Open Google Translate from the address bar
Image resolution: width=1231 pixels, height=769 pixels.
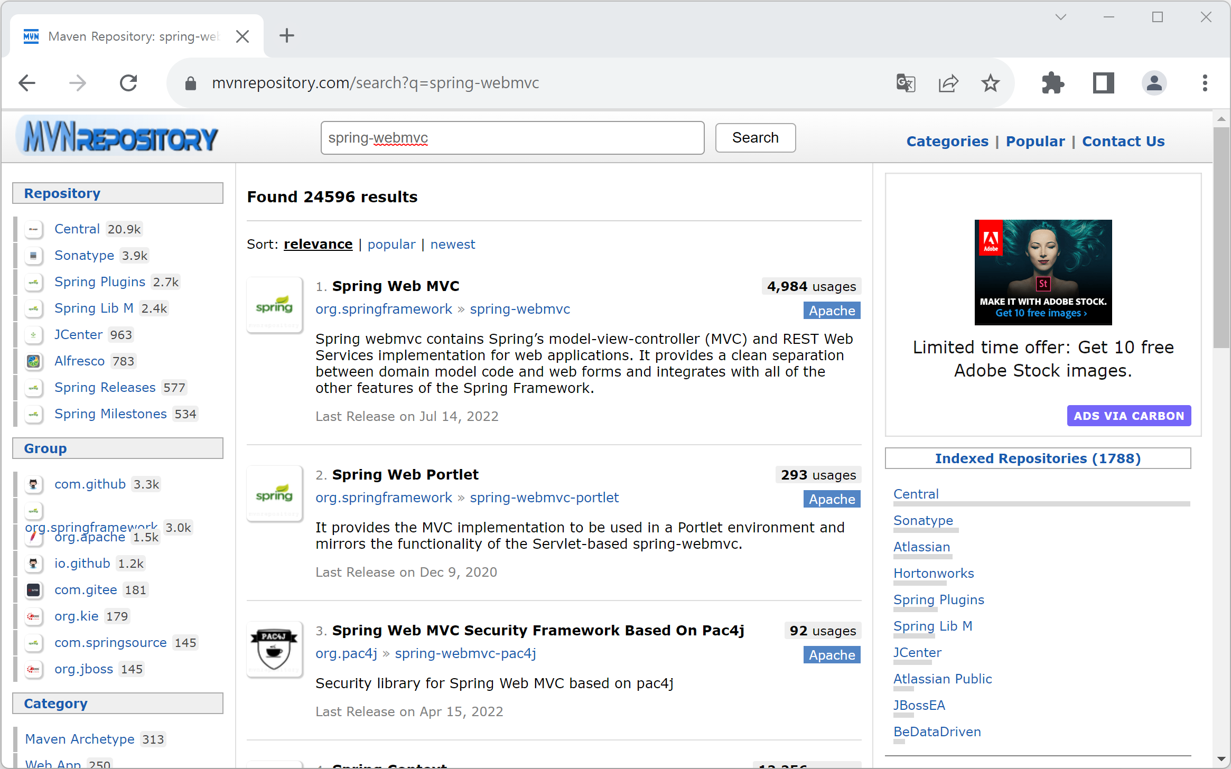(905, 83)
